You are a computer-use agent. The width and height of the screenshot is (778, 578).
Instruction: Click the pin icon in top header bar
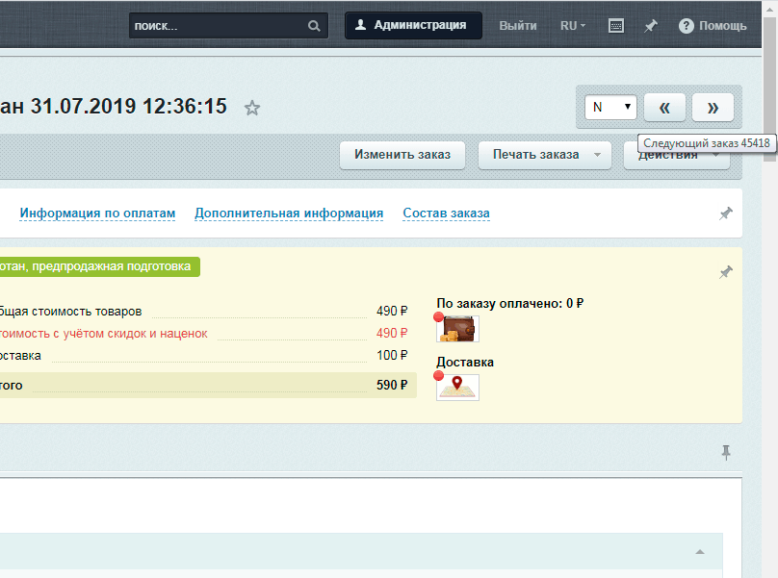point(651,26)
